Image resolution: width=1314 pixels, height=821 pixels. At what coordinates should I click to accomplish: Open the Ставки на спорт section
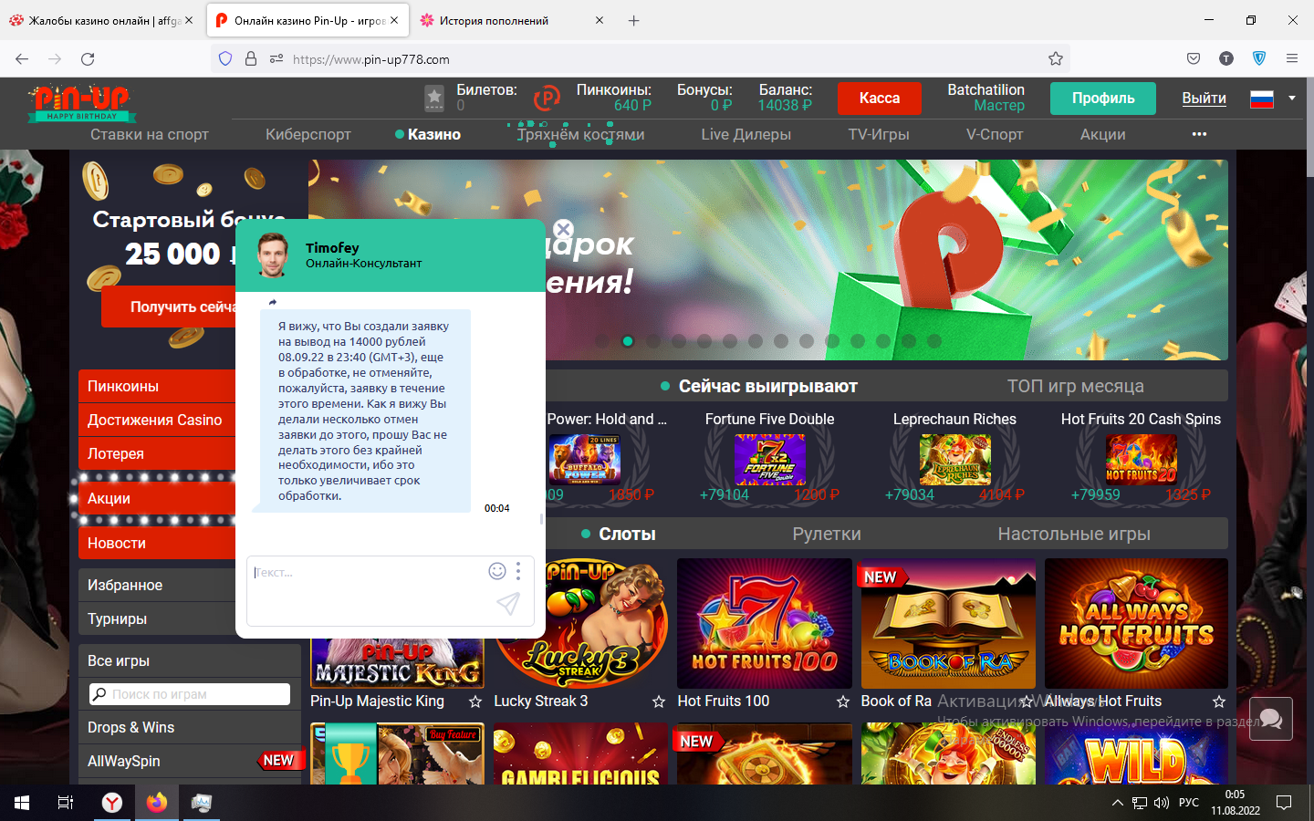point(150,134)
